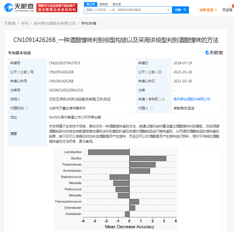
Task: Click the 摘要 abstract paragraph
Action: click(134, 134)
